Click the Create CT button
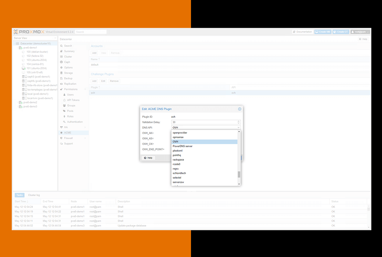The width and height of the screenshot is (382, 257). click(x=341, y=32)
